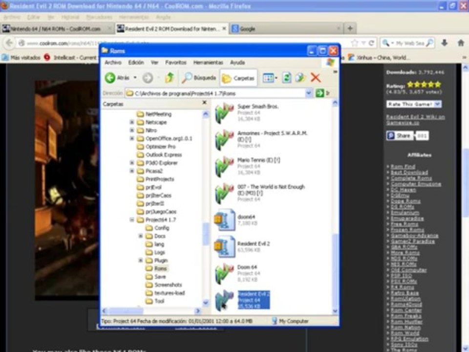Select the 007 World is Not Enough icon
This screenshot has width=469, height=352.
tap(224, 194)
